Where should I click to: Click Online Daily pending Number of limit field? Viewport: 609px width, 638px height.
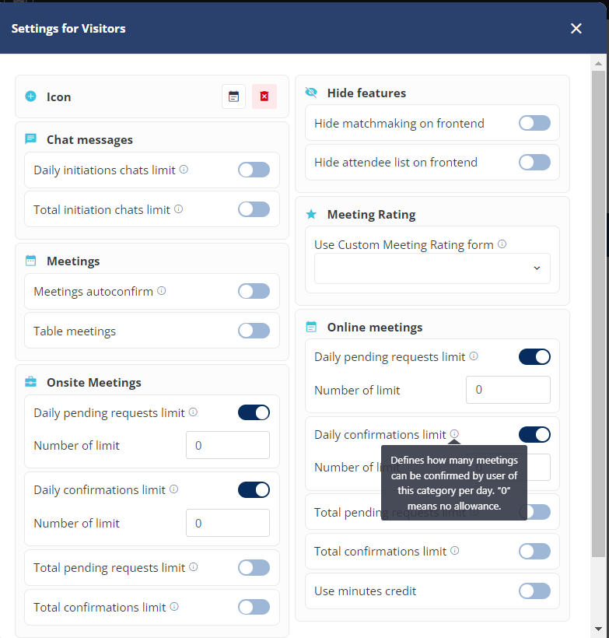(x=508, y=390)
